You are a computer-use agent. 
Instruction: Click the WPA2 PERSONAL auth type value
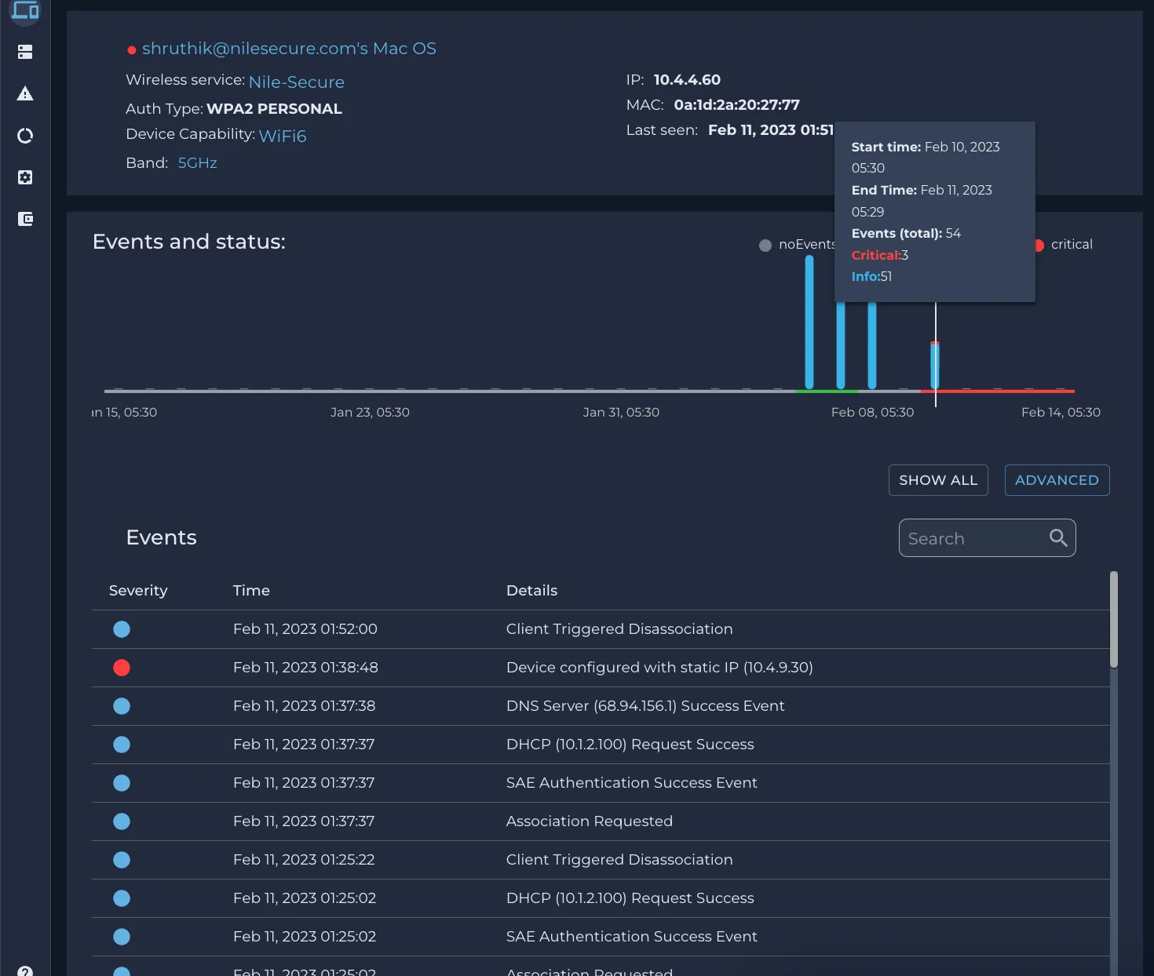point(274,109)
